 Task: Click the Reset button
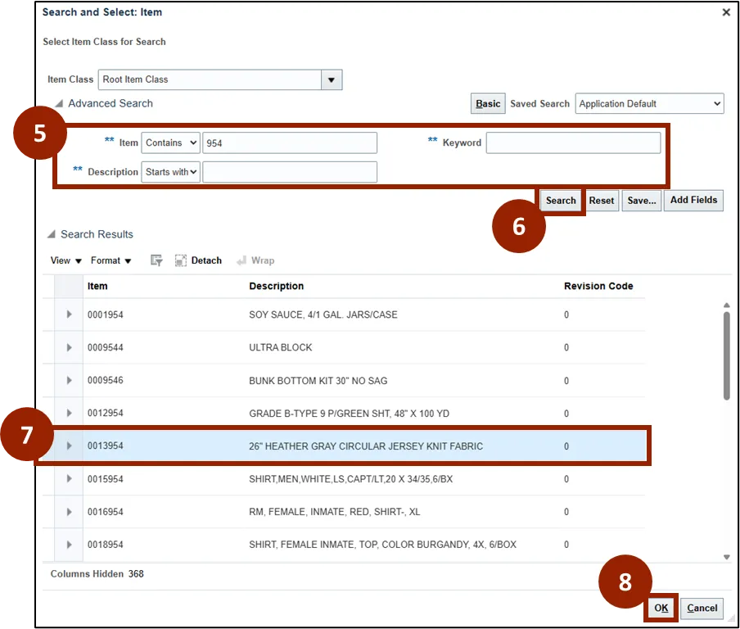(x=602, y=201)
